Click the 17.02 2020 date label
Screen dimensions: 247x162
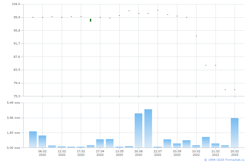(x=81, y=153)
